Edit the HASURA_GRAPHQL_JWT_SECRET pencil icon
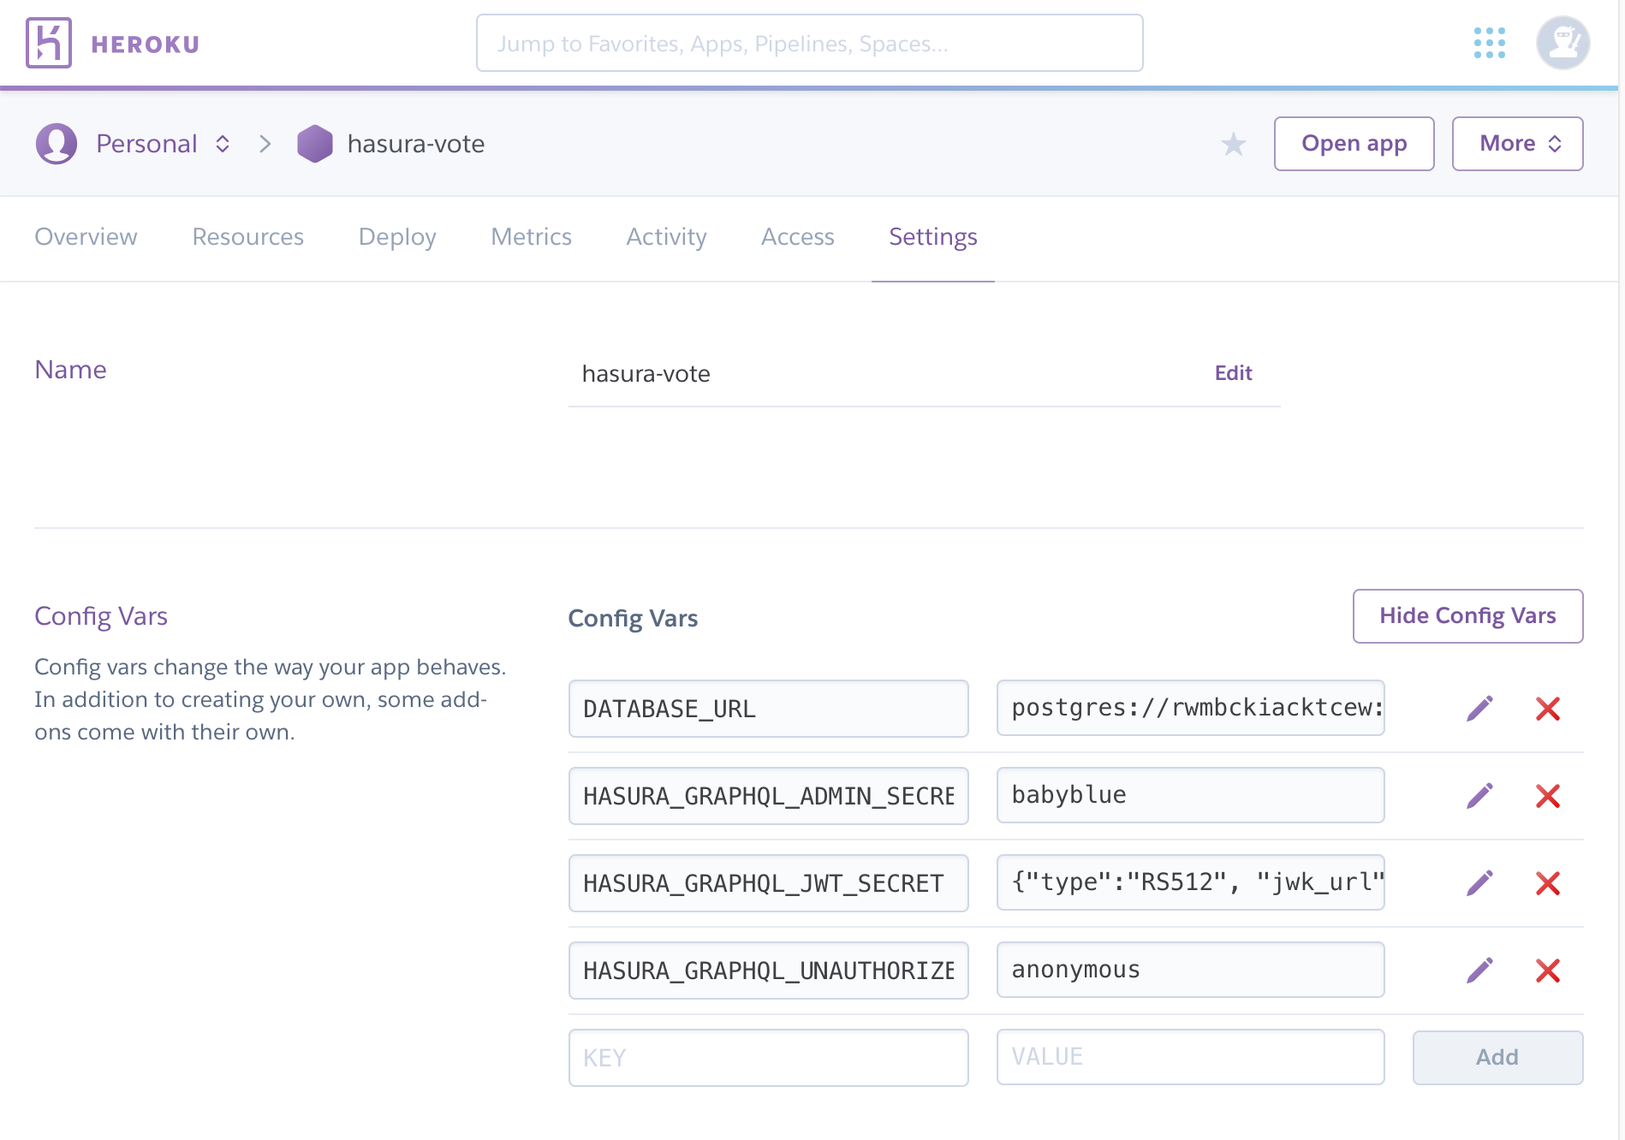This screenshot has height=1140, width=1625. pyautogui.click(x=1479, y=883)
